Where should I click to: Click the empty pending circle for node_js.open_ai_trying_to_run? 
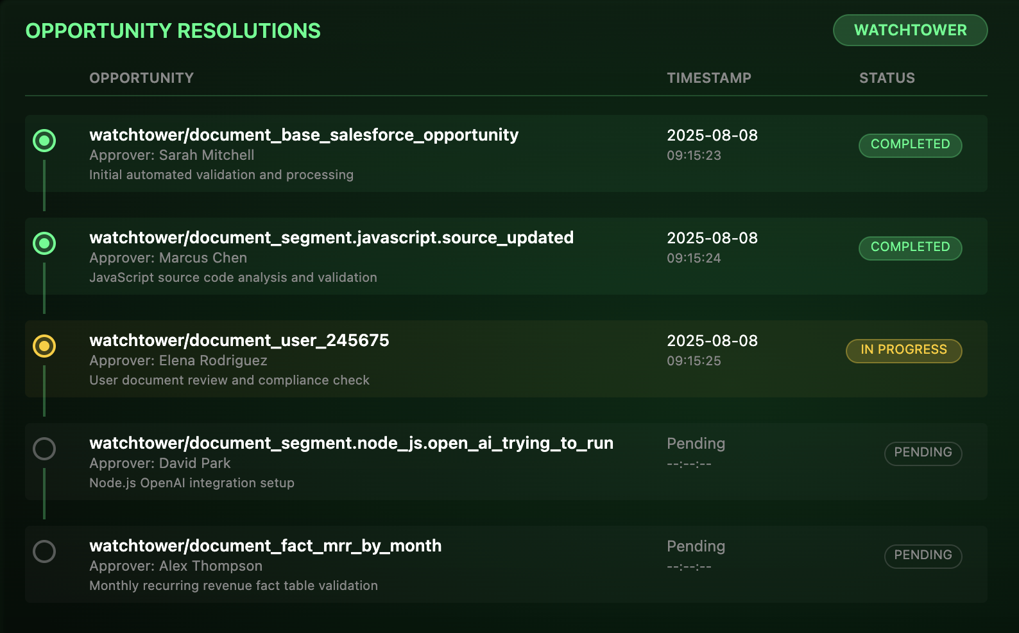tap(44, 449)
